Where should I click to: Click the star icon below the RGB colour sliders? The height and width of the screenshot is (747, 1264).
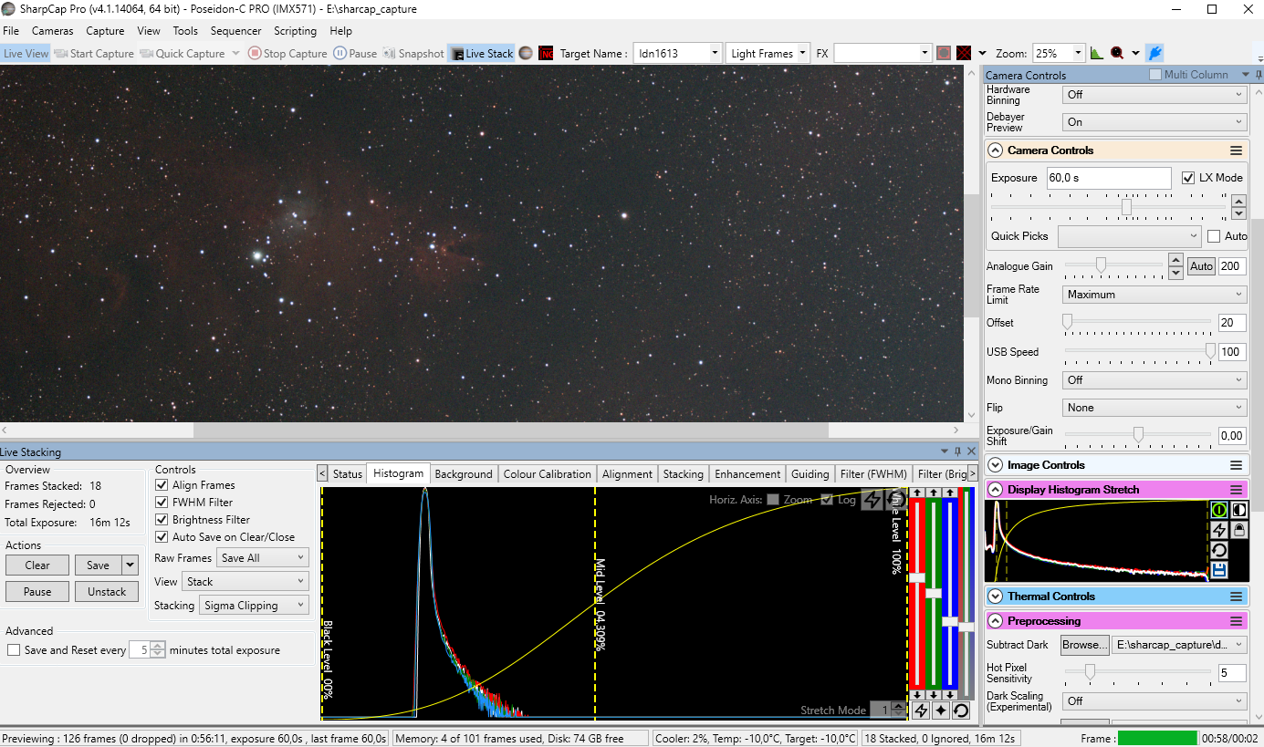point(941,711)
